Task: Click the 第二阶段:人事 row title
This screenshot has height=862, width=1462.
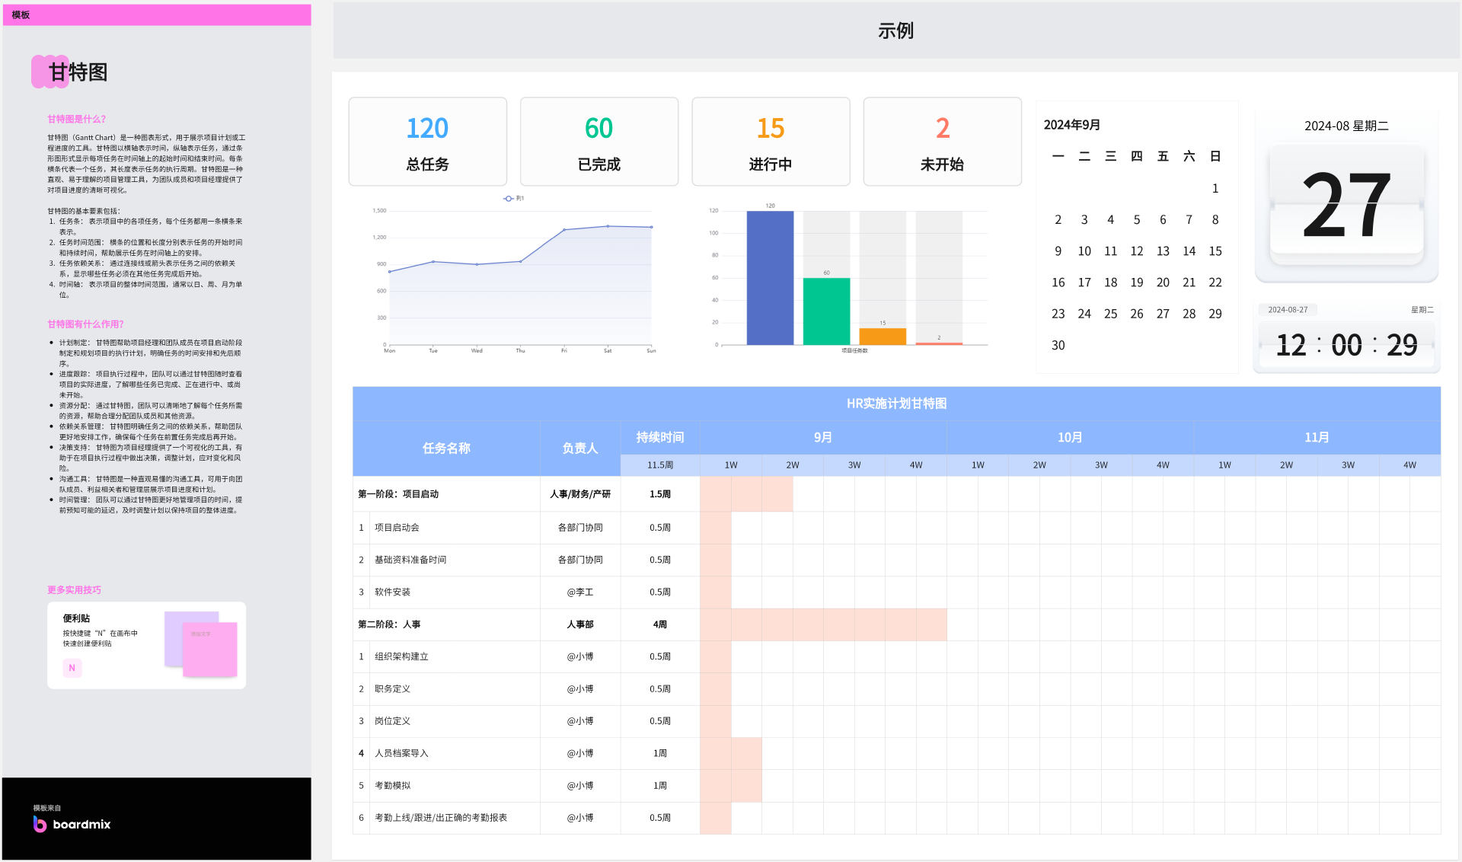Action: pyautogui.click(x=389, y=624)
